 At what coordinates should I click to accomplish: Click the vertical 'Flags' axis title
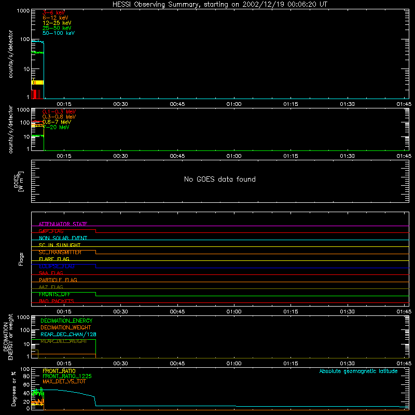click(21, 259)
